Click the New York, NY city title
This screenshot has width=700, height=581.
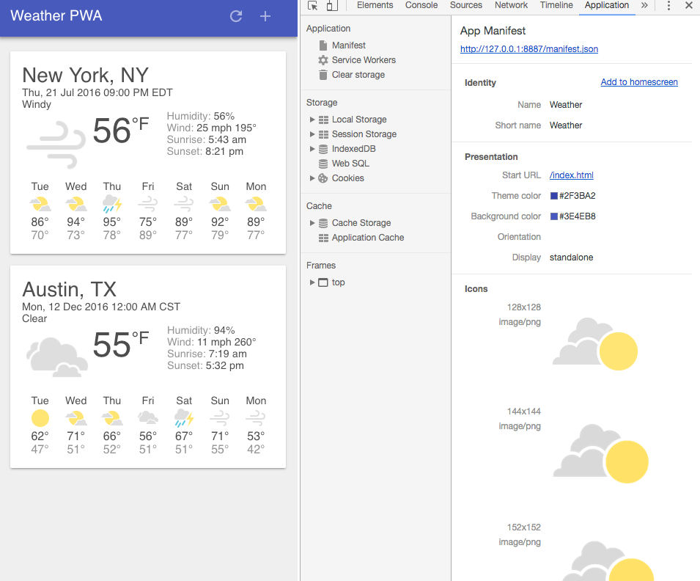tap(85, 75)
